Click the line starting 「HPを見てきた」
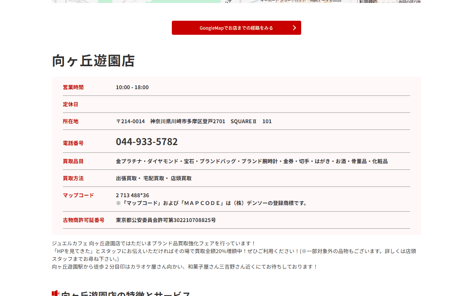 [234, 255]
